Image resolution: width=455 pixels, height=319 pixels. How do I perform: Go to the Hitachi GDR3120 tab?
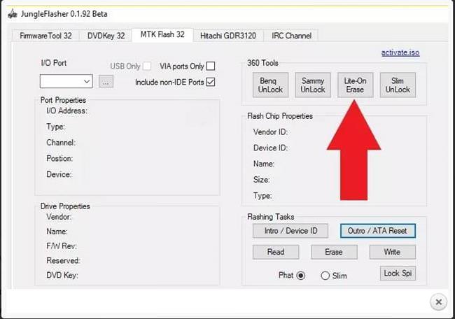[228, 36]
